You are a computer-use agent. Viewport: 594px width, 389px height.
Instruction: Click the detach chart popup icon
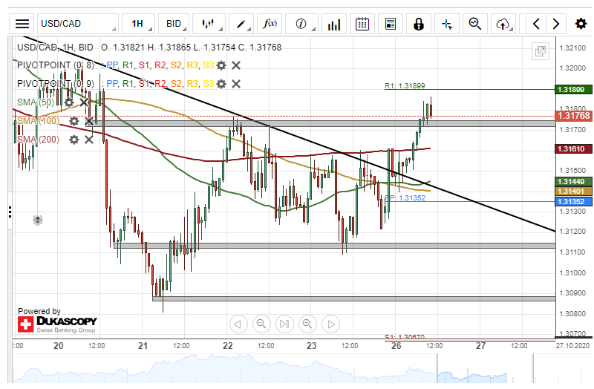click(x=541, y=50)
